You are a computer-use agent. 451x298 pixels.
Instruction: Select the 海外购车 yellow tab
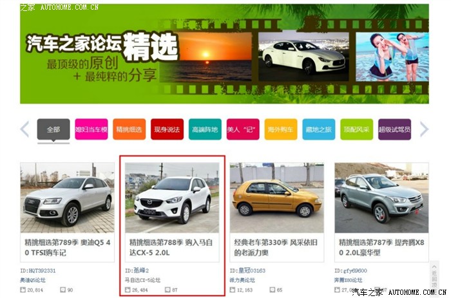coord(281,129)
